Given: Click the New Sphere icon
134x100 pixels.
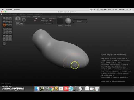Looking at the screenshot, I should tap(4, 36).
